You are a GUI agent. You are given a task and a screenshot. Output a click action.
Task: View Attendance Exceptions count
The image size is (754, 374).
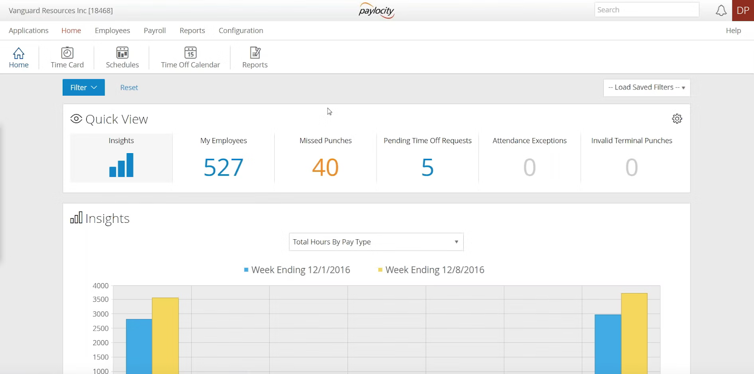(x=530, y=167)
